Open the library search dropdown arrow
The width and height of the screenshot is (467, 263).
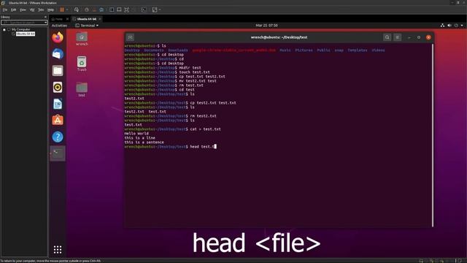(45, 23)
